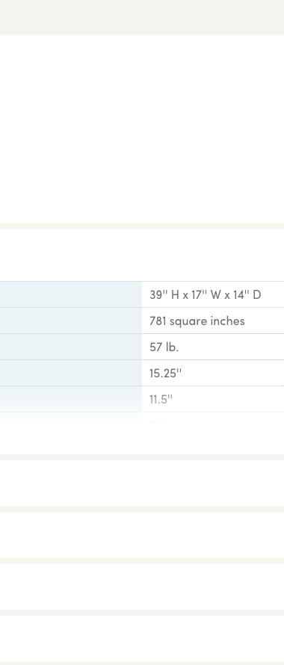
Task: Click blue label cell beside 57 lb.
Action: click(71, 347)
